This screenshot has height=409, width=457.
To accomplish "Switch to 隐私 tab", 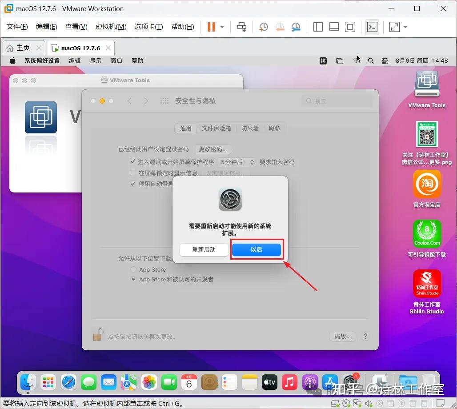I will click(275, 128).
